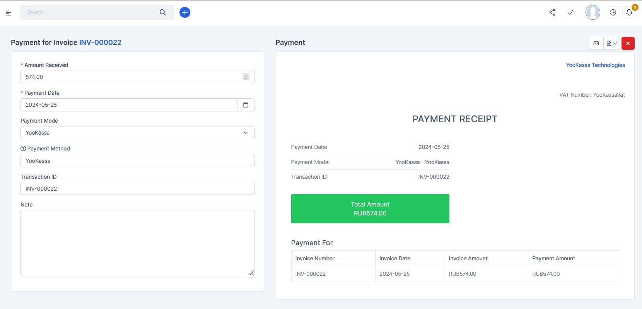642x309 pixels.
Task: Open your user profile avatar
Action: point(592,12)
